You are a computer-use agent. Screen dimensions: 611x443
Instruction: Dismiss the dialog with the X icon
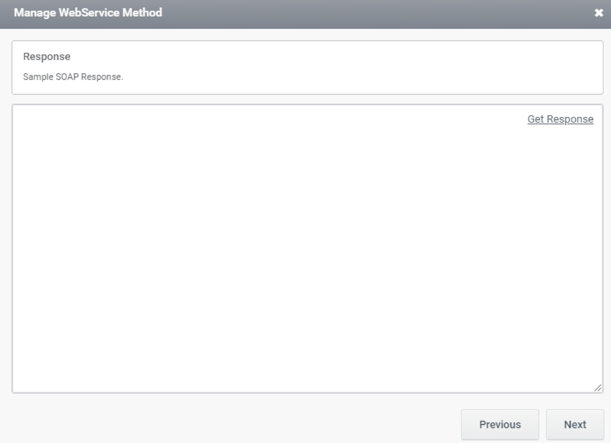tap(598, 13)
